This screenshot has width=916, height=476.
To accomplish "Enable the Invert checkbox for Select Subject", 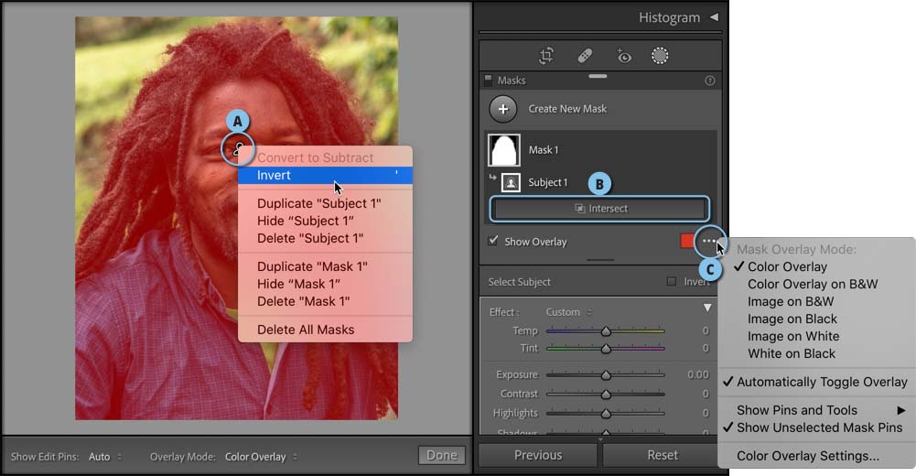I will pos(672,282).
